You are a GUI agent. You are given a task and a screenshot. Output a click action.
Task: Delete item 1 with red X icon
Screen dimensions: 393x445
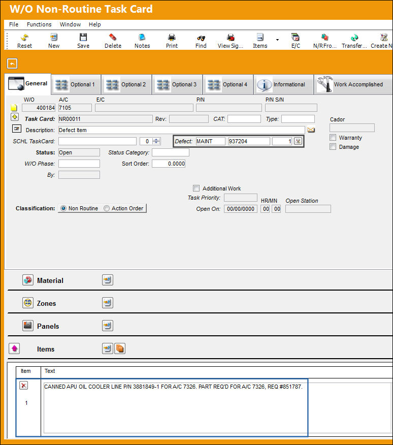(23, 386)
